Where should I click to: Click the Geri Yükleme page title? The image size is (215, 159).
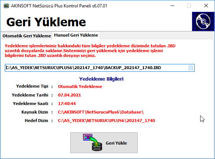(x=46, y=22)
